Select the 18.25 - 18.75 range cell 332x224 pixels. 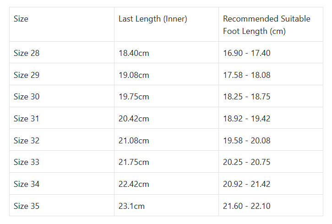[x=246, y=97]
